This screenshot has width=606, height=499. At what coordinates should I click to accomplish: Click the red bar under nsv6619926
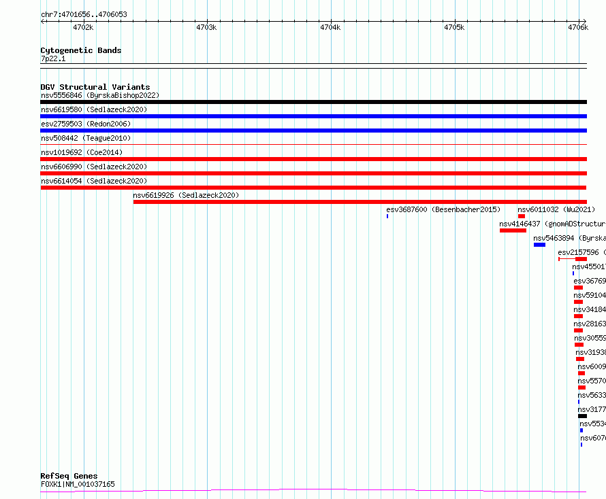pos(360,202)
